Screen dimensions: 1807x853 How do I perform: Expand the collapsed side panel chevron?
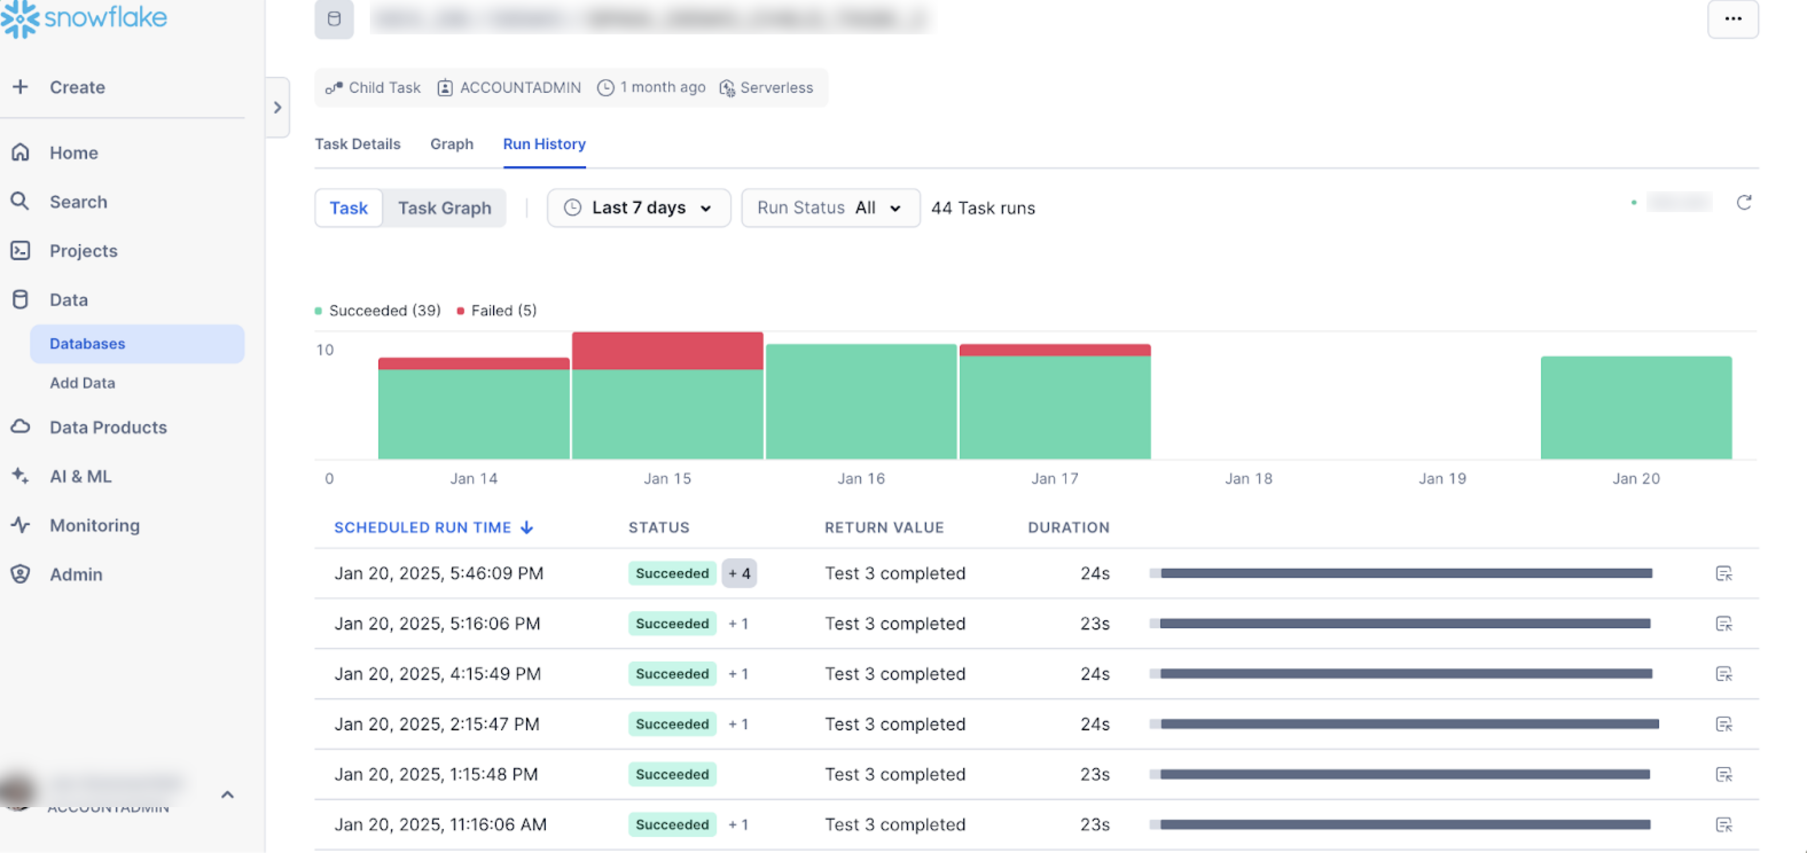coord(277,107)
